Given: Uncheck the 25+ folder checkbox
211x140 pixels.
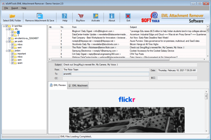Looking at the screenshot, I should 9,29.
